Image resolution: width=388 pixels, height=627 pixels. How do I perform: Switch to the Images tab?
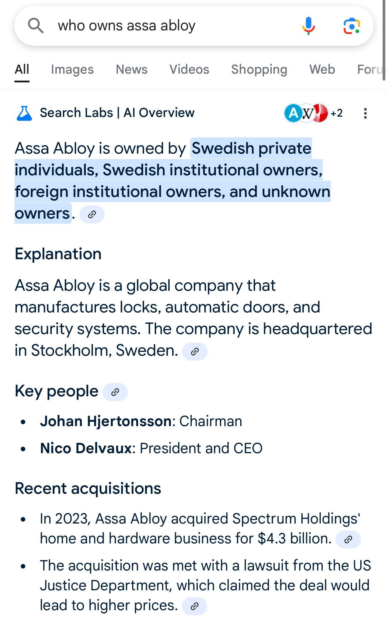72,69
